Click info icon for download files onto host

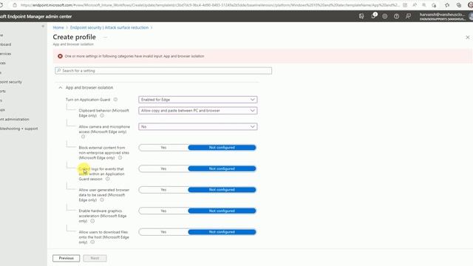pos(92,242)
